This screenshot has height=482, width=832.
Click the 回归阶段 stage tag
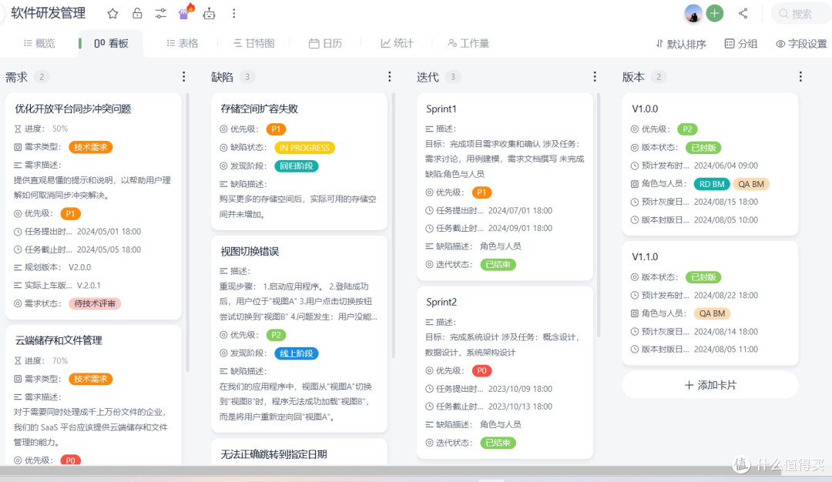(296, 166)
